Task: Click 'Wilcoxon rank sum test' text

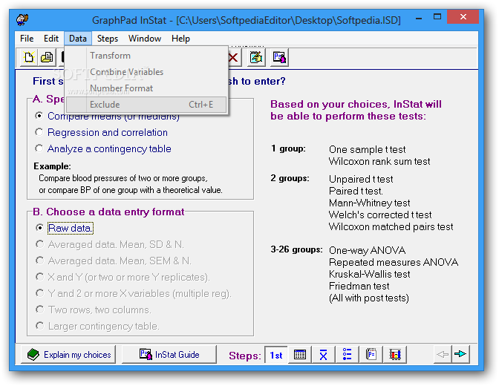Action: click(x=379, y=161)
